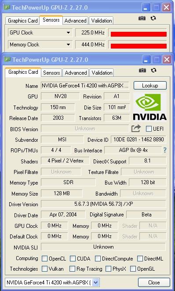Open Validation tab in front window

click(102, 73)
